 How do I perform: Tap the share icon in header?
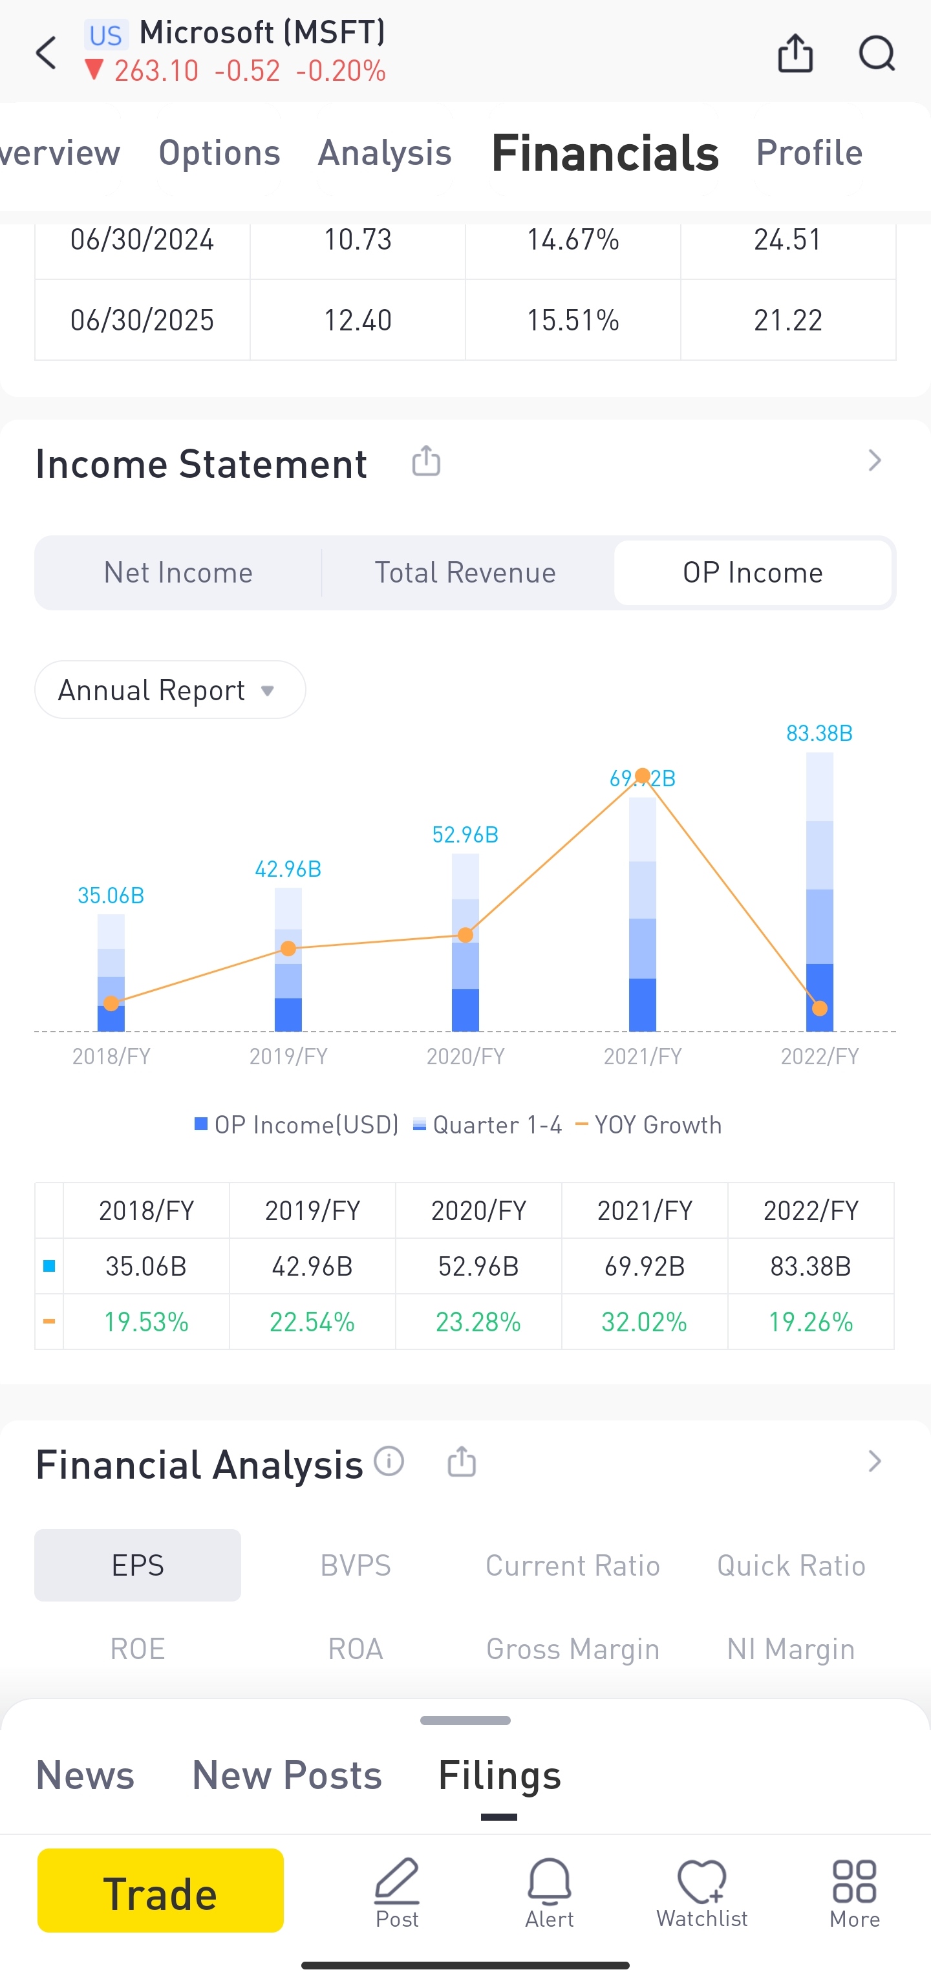[794, 53]
